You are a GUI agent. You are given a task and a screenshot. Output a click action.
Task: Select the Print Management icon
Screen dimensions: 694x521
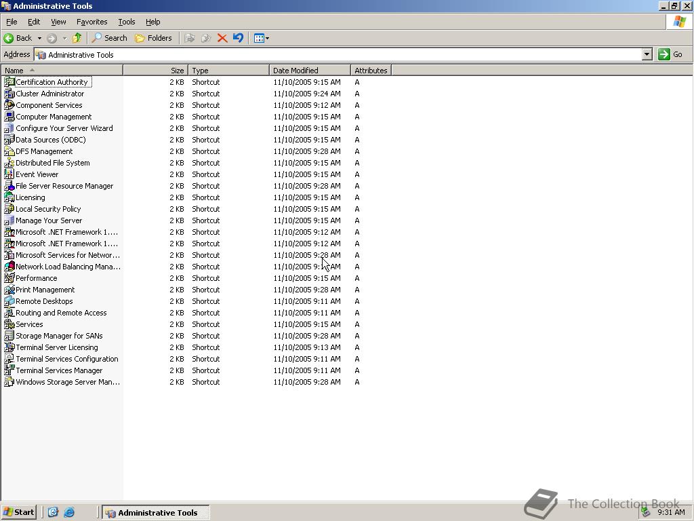[9, 289]
